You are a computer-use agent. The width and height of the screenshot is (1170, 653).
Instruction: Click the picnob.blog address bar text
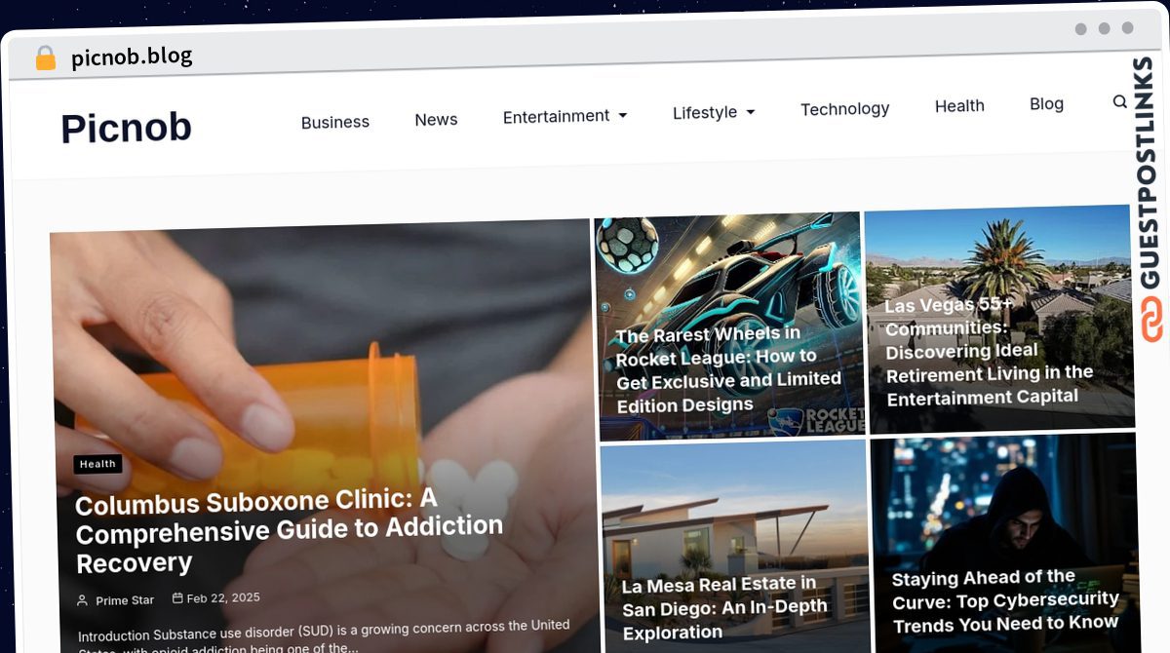tap(132, 57)
